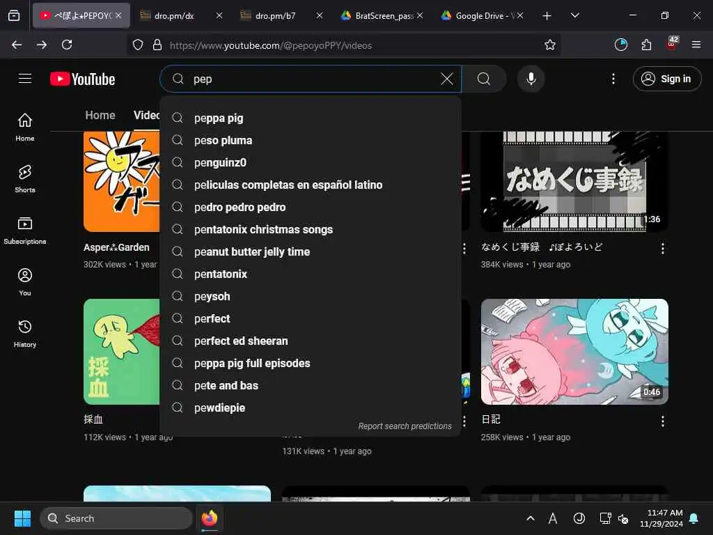Image resolution: width=713 pixels, height=535 pixels.
Task: Click the 日記 video title
Action: tap(491, 419)
